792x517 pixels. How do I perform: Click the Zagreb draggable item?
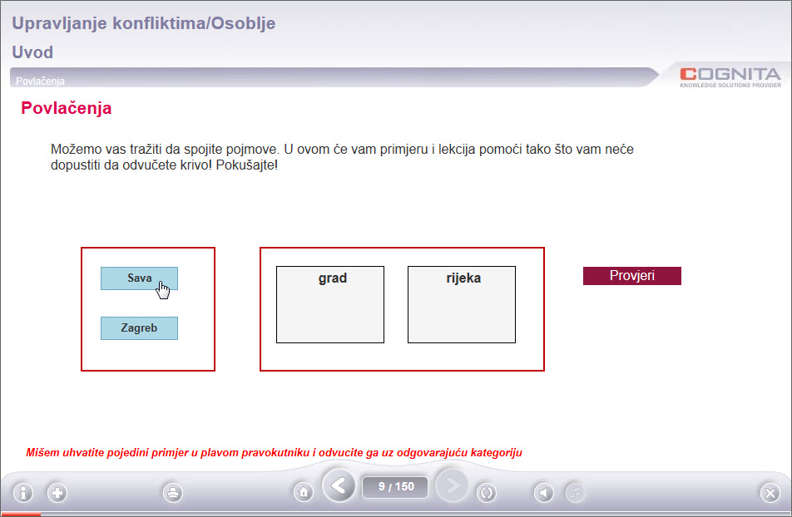pos(139,328)
